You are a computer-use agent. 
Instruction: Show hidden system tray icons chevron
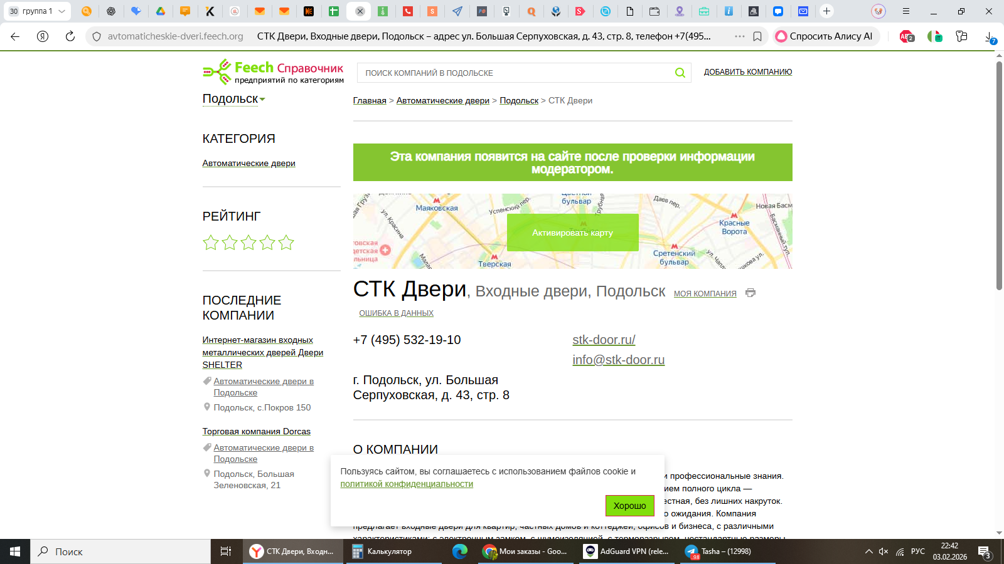coord(868,551)
